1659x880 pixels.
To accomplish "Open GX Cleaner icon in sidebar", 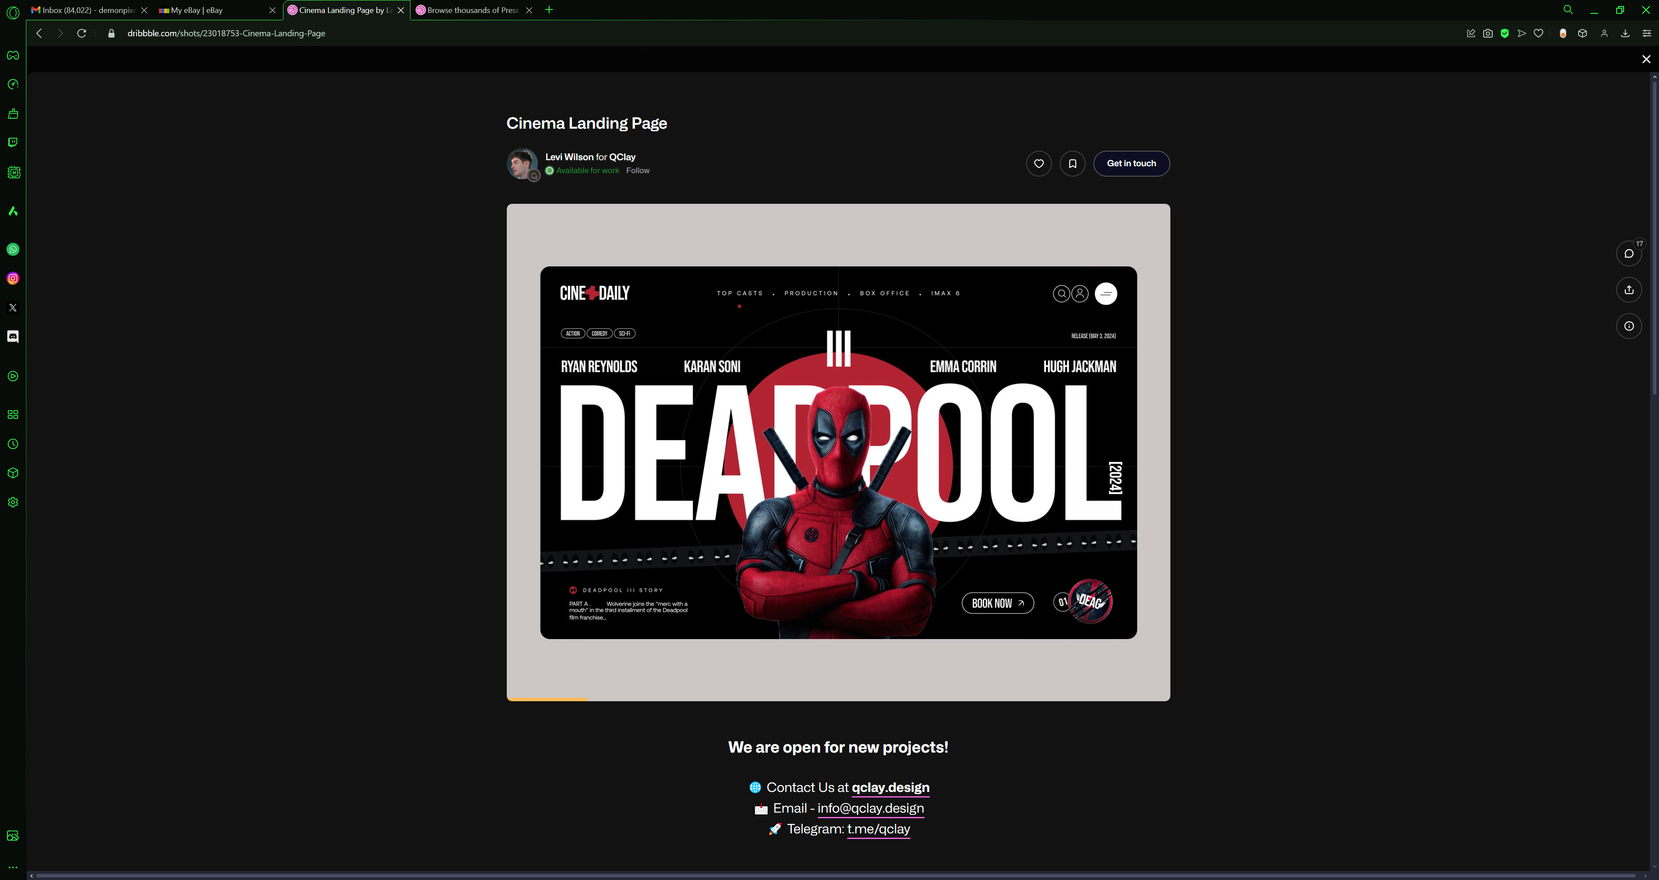I will pos(13,114).
